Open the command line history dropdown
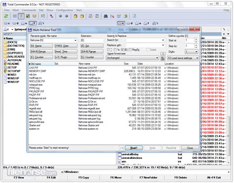This screenshot has width=234, height=183. tap(229, 172)
